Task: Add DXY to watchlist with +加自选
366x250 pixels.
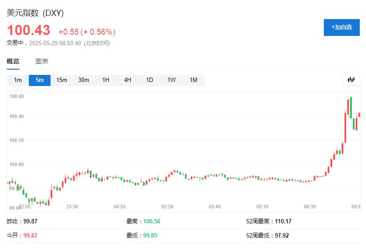Action: [x=342, y=27]
